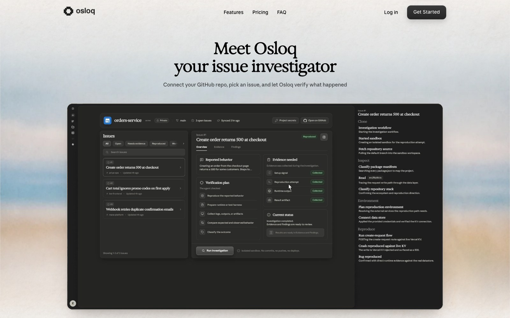
Task: Click the Osloq logo icon
Action: tap(68, 11)
